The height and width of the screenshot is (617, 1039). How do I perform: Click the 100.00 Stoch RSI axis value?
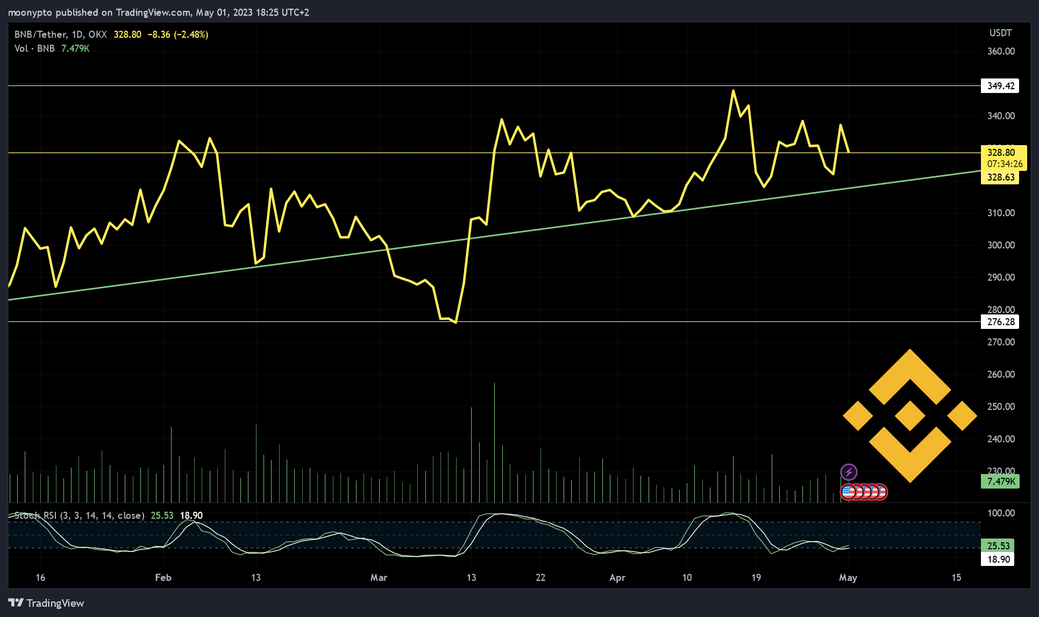(1001, 513)
